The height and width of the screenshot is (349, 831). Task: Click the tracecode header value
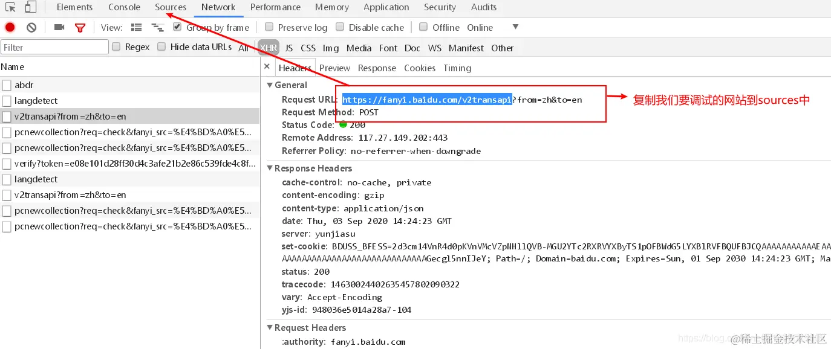coord(396,284)
